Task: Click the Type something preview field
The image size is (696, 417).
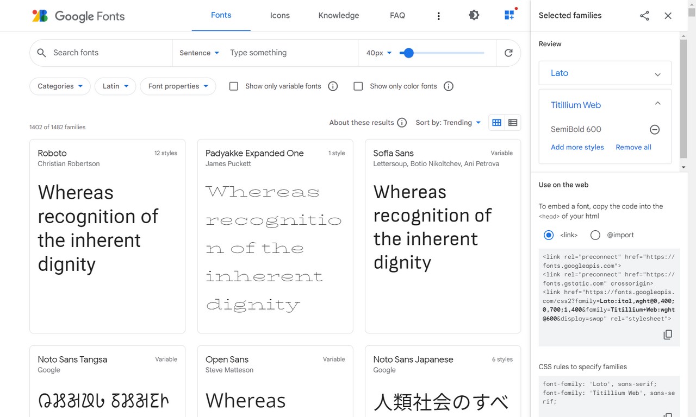Action: click(291, 53)
